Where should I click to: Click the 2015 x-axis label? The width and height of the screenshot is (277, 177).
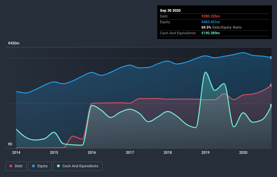[54, 152]
